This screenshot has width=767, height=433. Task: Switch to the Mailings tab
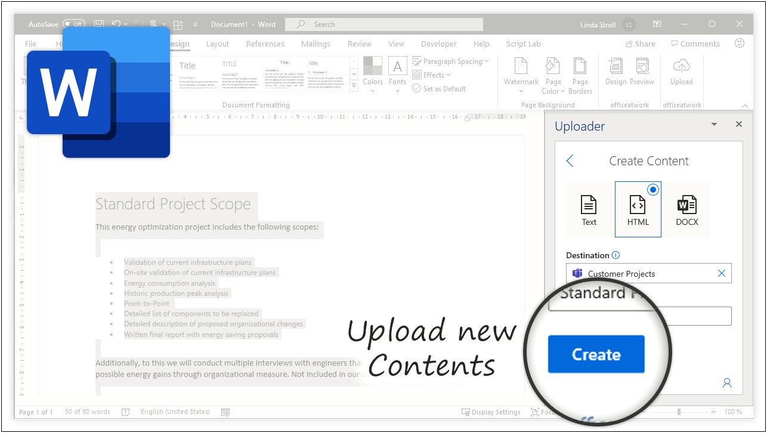pos(316,44)
